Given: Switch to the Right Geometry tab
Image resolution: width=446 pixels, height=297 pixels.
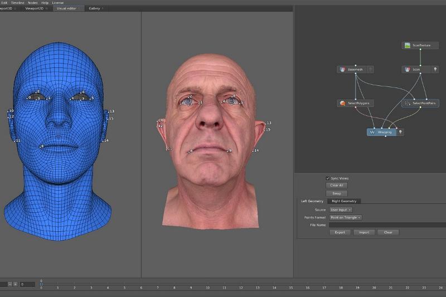Looking at the screenshot, I should [344, 201].
